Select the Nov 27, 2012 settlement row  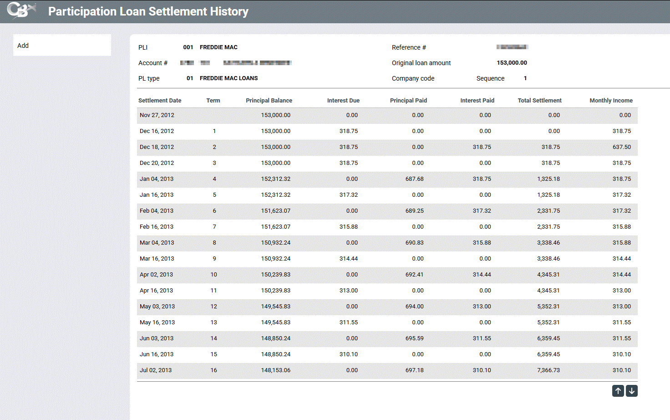tap(157, 115)
